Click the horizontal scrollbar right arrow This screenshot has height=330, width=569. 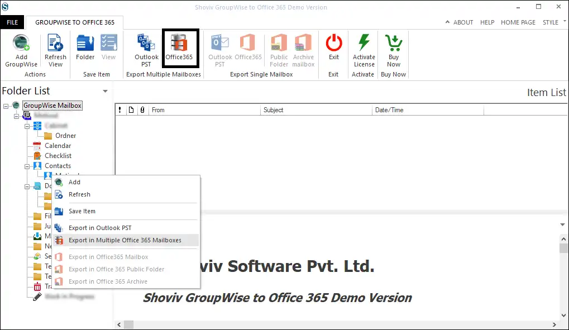tap(554, 324)
